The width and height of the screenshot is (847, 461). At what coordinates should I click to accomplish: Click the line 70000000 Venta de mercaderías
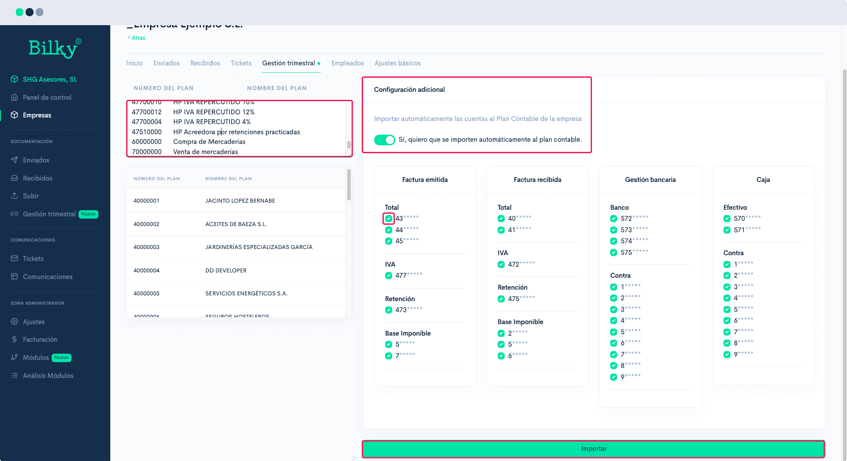[x=185, y=152]
